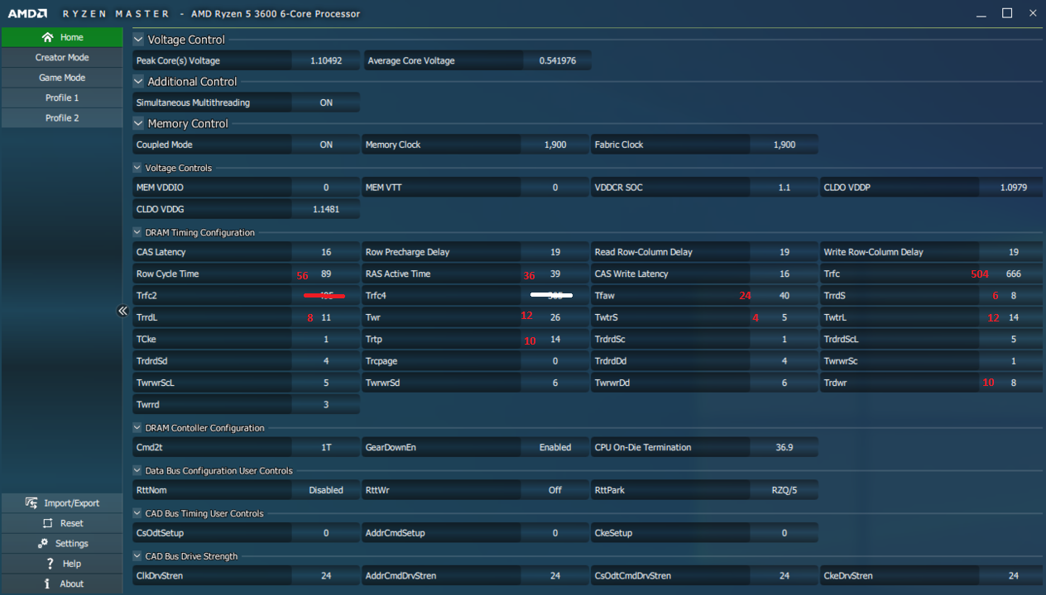The image size is (1046, 595).
Task: Collapse the CAD Bus Drive Strength subsection
Action: (x=137, y=557)
